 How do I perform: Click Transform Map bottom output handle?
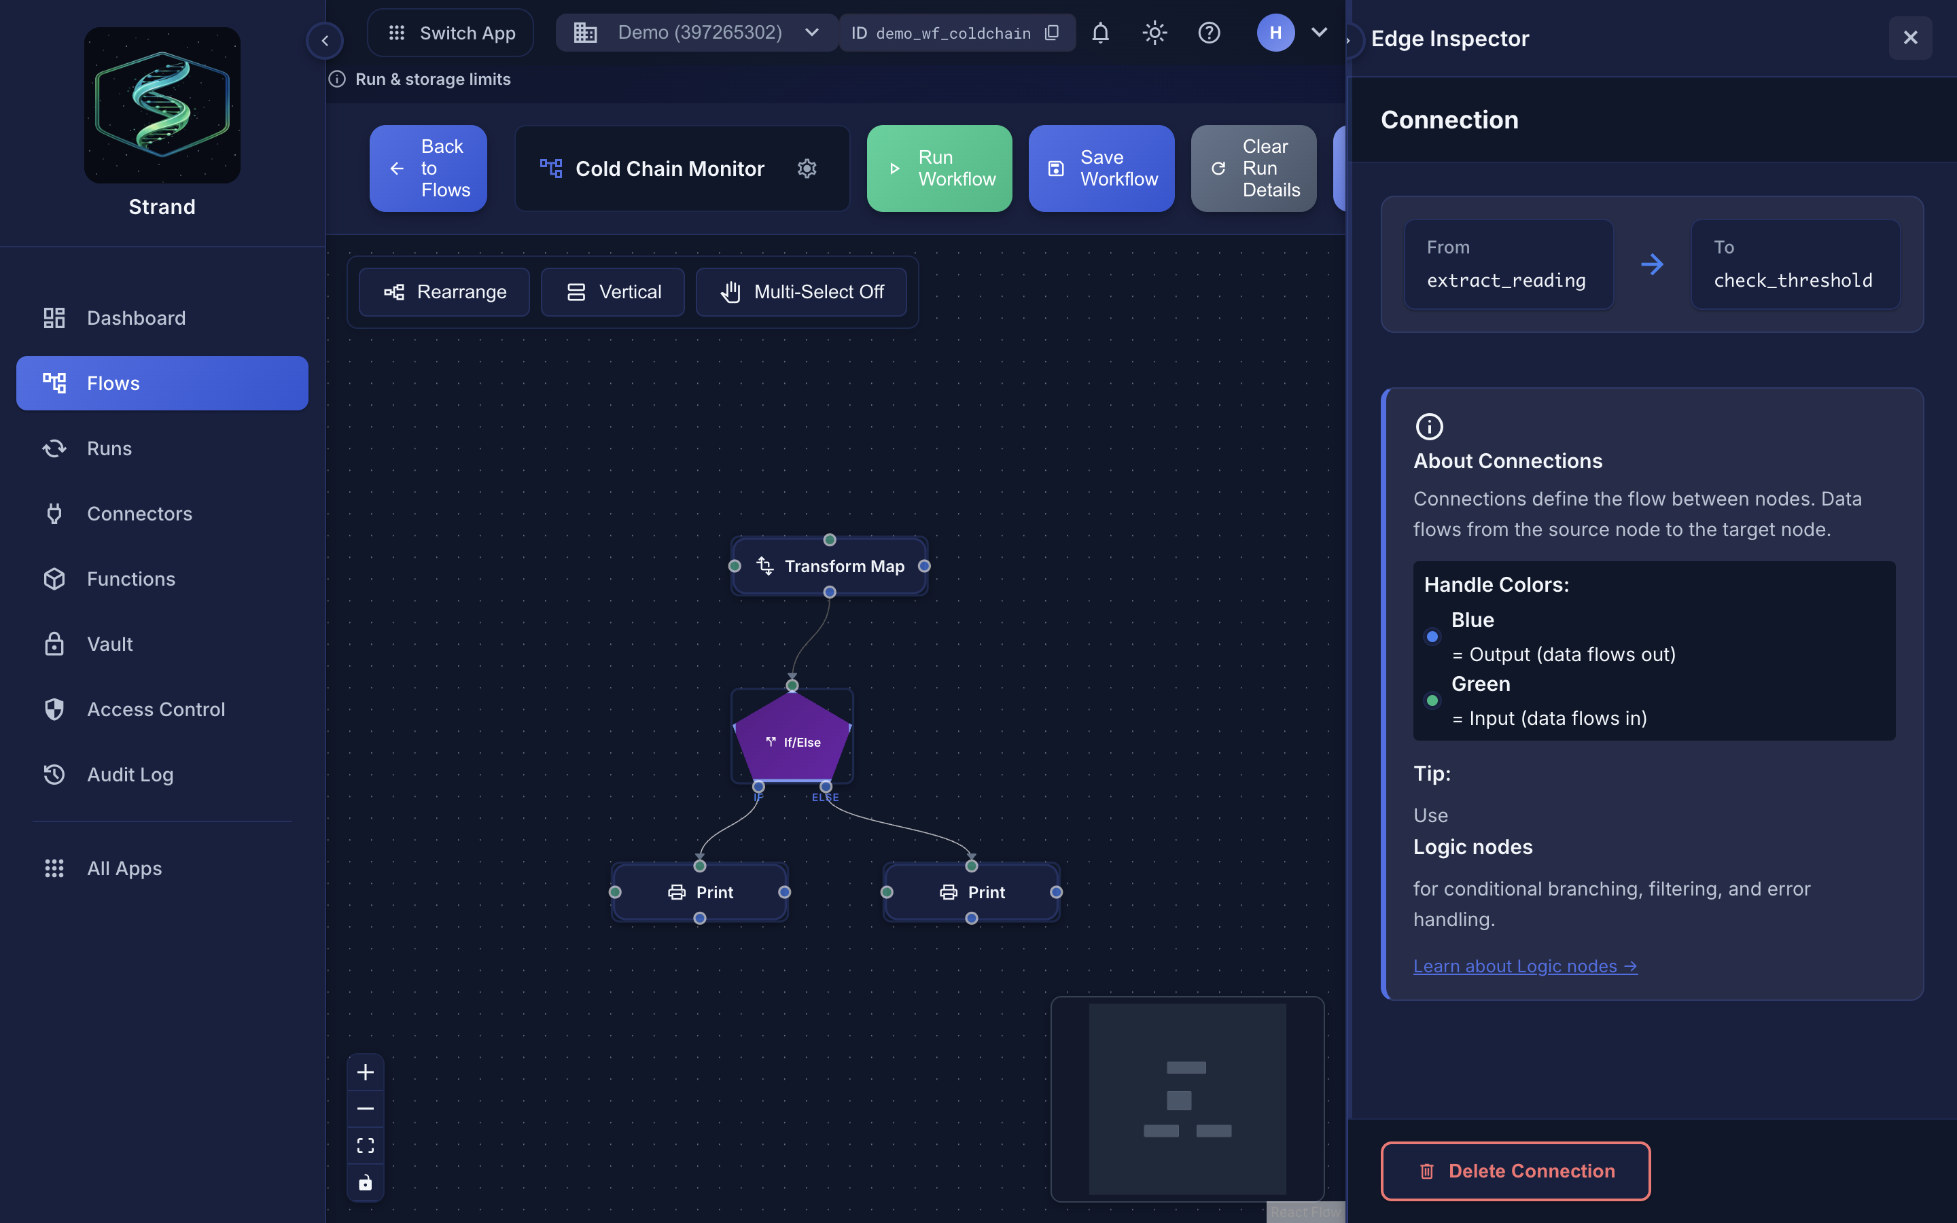(x=830, y=593)
